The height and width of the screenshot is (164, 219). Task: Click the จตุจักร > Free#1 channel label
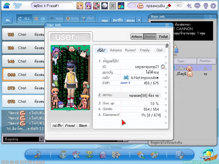tap(46, 6)
